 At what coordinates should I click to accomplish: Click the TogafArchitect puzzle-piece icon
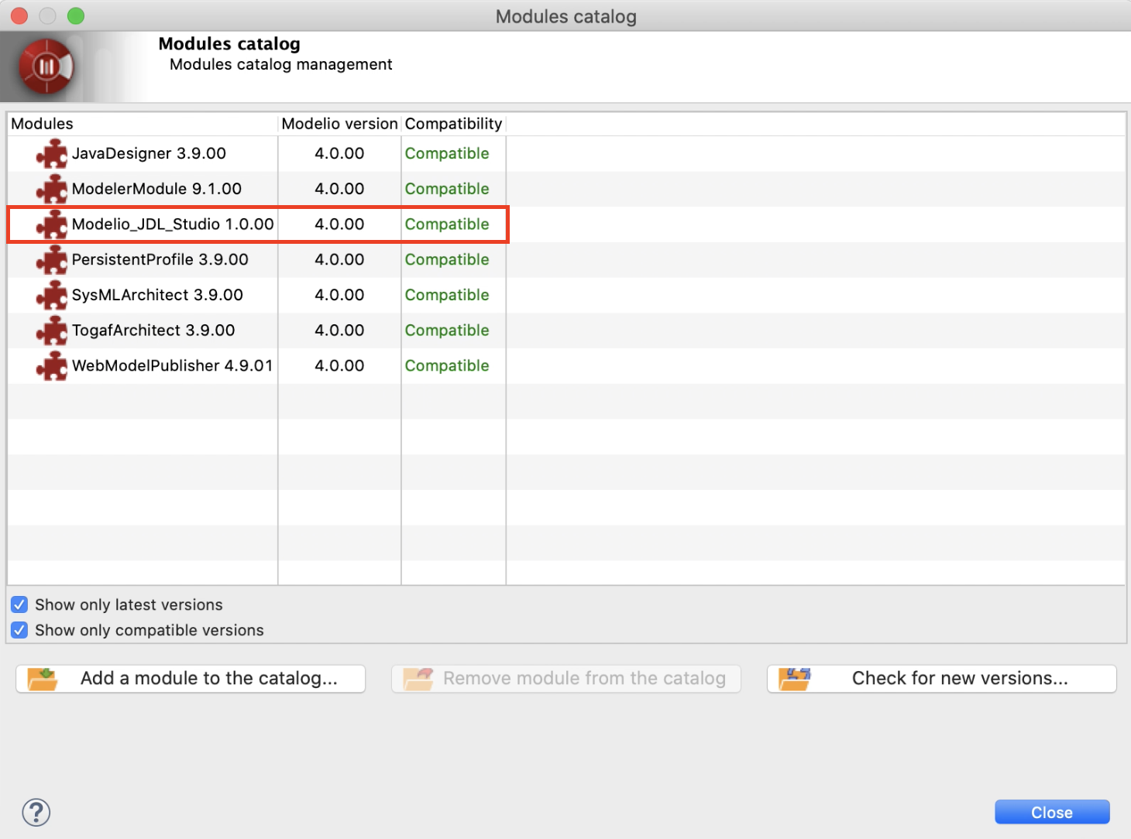click(x=52, y=330)
